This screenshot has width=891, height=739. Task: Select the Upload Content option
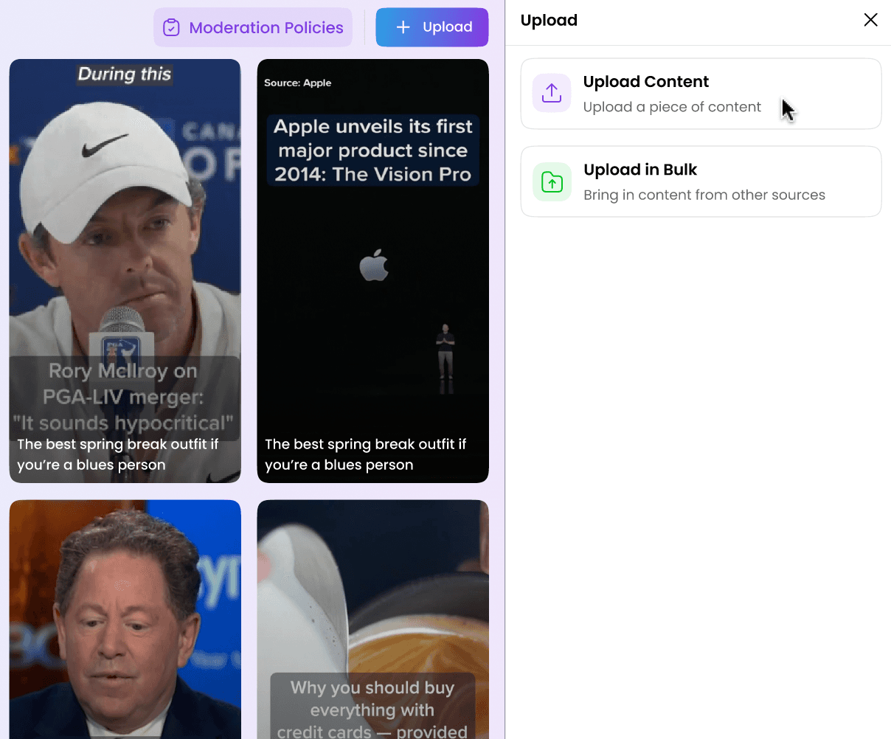click(x=701, y=94)
